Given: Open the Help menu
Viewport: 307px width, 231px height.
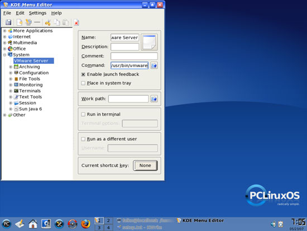Looking at the screenshot, I should point(56,13).
